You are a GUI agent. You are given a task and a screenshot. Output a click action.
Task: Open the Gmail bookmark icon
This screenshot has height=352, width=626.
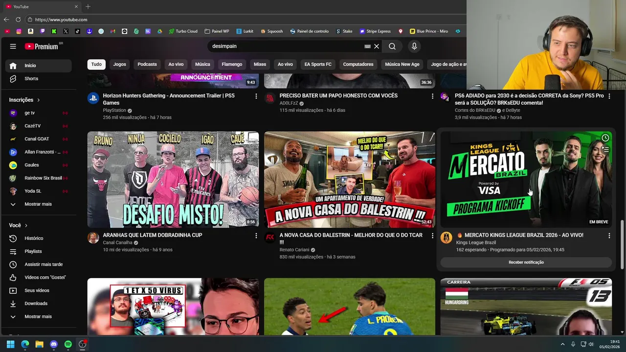coord(113,31)
